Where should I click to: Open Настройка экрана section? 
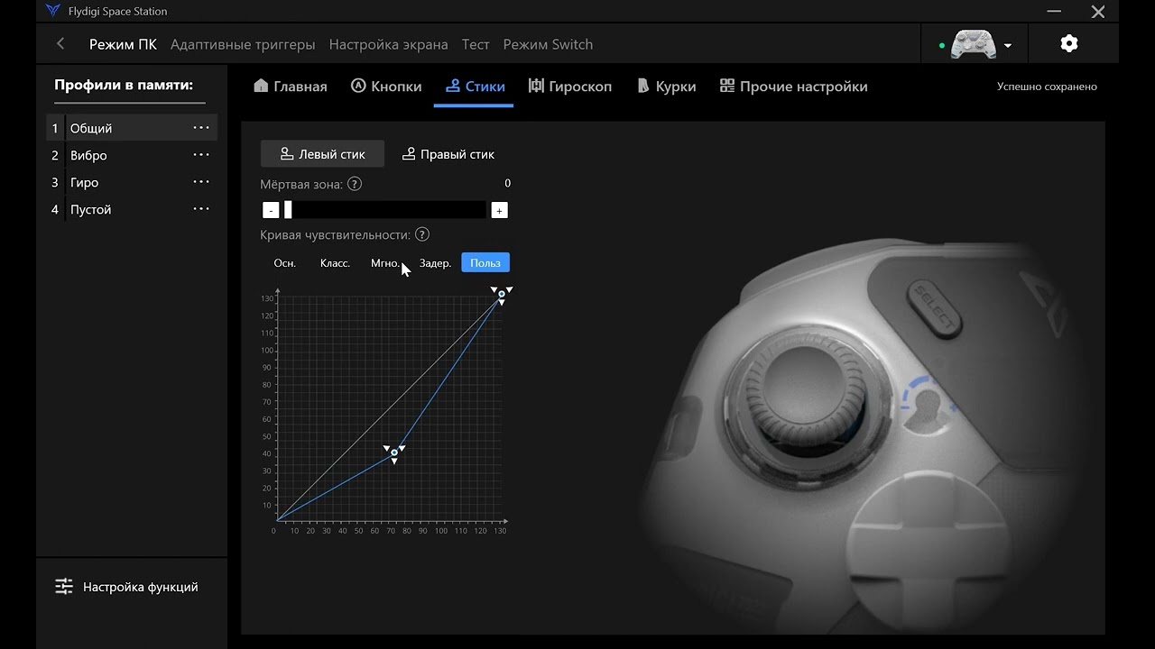388,44
